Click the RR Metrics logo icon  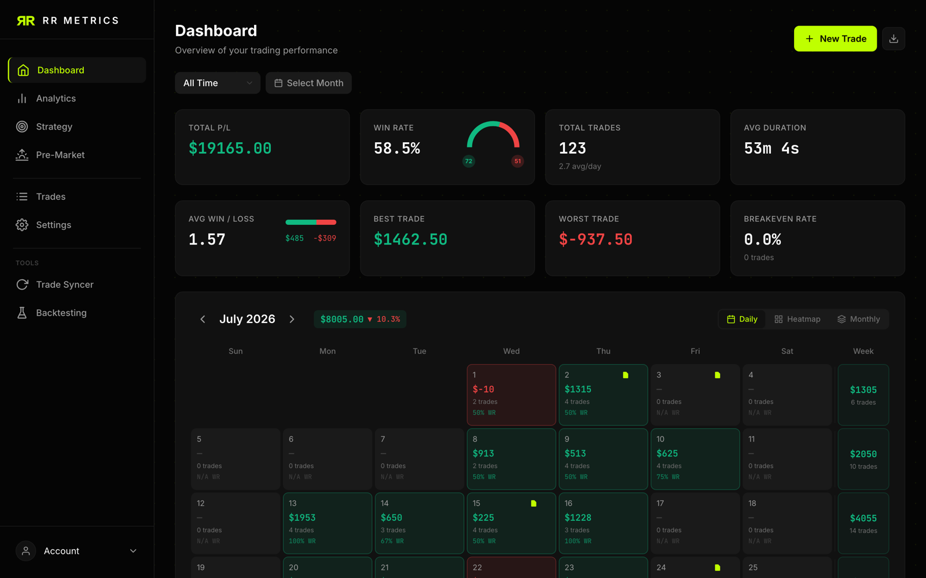pos(26,21)
